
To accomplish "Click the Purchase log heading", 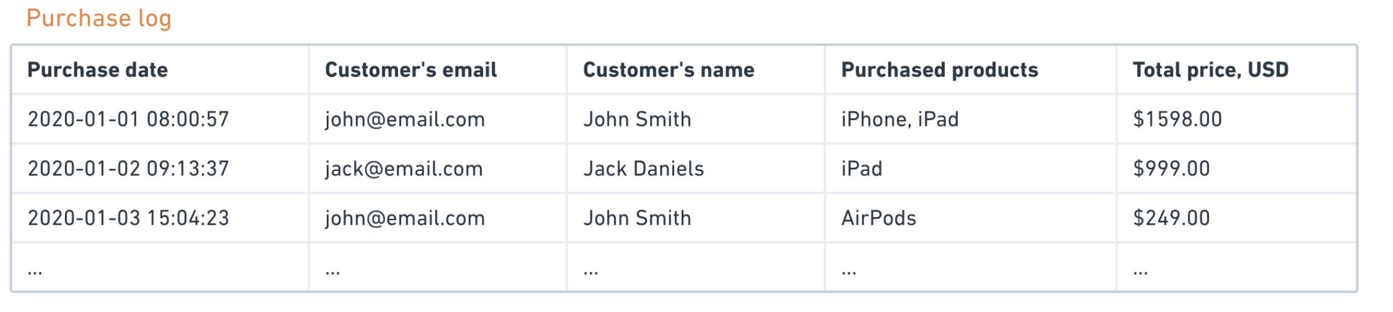I will pos(99,18).
